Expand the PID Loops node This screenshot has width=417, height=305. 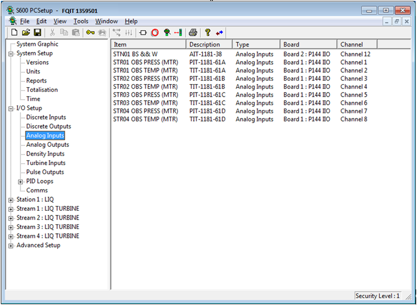20,181
